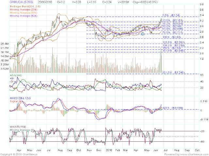Screen dimensions: 209x156
Task: Select the +DI indicator label
Action: coord(12,78)
